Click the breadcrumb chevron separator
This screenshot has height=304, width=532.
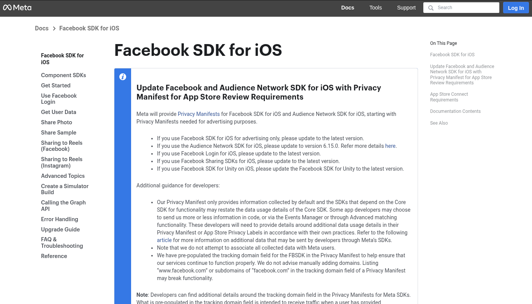(54, 28)
